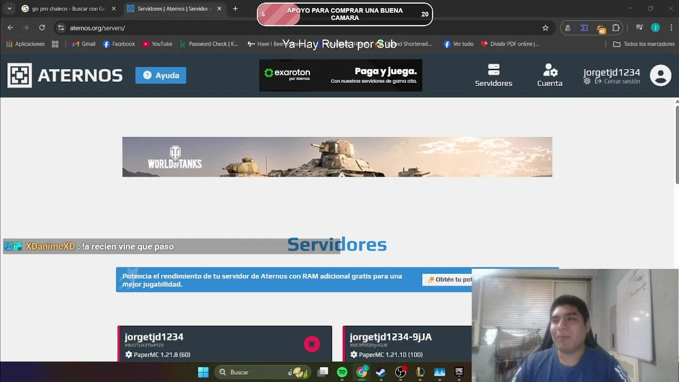Open Steam from the taskbar

[x=380, y=372]
